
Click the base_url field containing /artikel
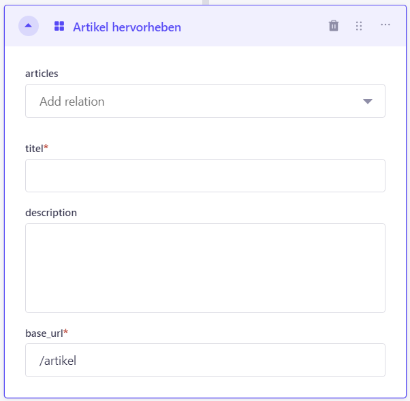pos(205,360)
